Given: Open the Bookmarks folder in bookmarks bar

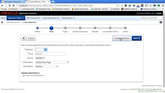Looking at the screenshot, I should pos(13,9).
